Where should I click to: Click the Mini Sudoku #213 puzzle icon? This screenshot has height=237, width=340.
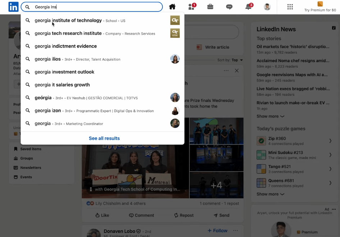click(x=261, y=155)
